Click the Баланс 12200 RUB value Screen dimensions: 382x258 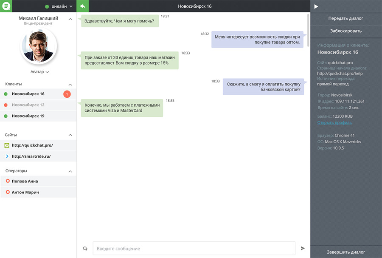click(343, 116)
